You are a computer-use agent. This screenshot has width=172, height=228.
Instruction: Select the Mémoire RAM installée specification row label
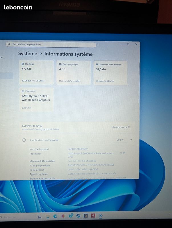tap(42, 161)
